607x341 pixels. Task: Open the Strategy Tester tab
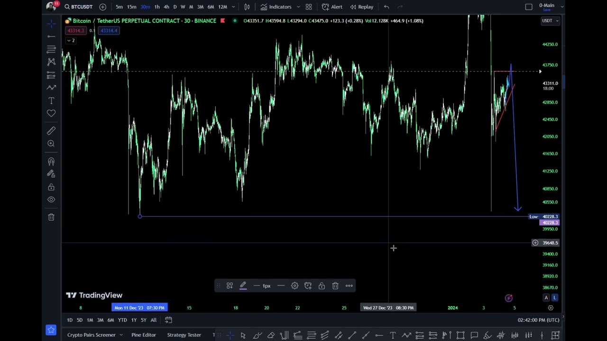(x=184, y=335)
